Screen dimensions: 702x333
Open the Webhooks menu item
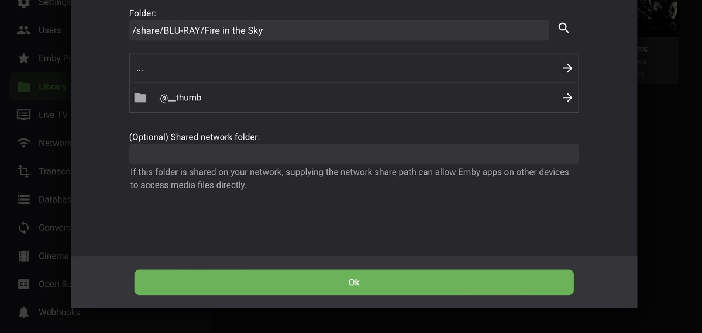point(58,312)
